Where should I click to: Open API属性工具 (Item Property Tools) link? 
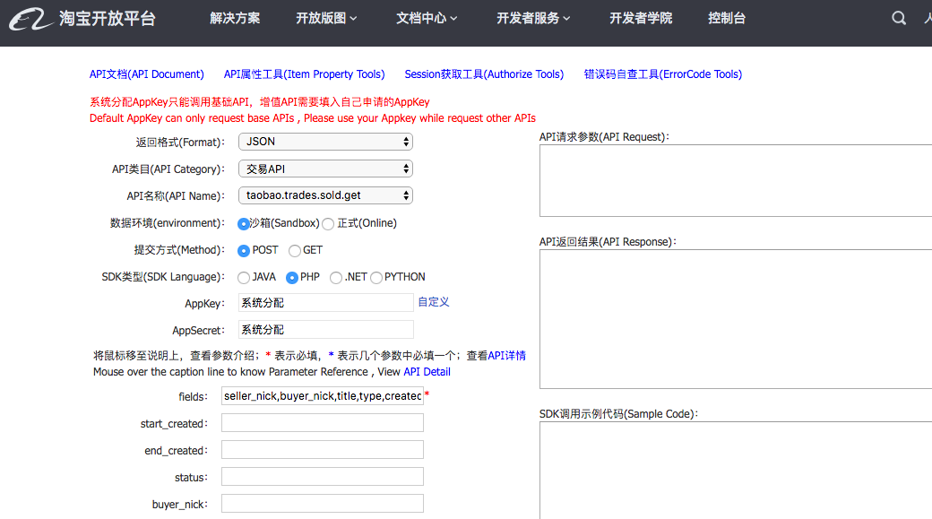click(305, 74)
